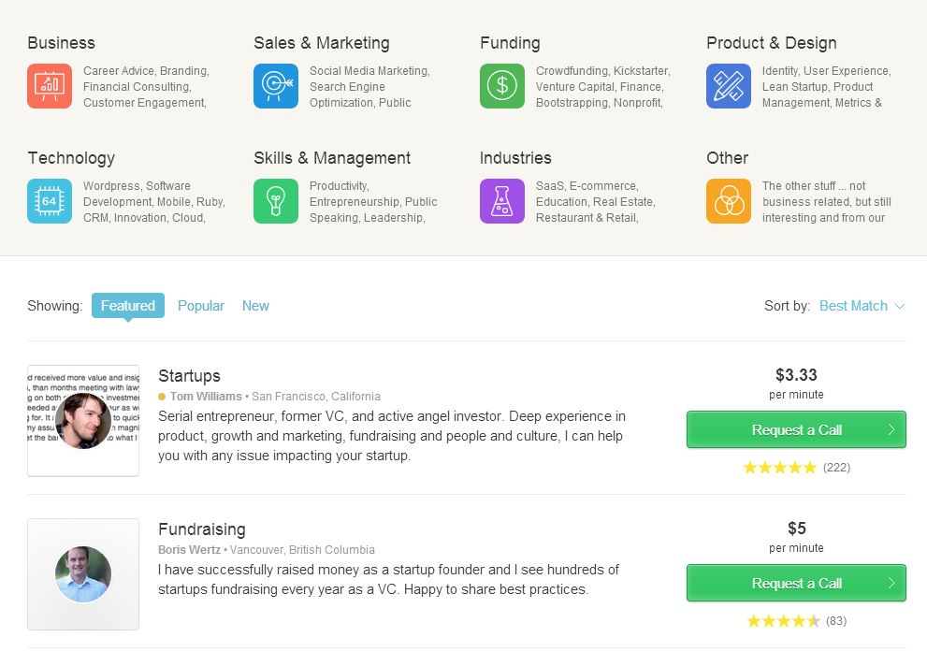
Task: Click the purple Industries flask icon
Action: 502,201
